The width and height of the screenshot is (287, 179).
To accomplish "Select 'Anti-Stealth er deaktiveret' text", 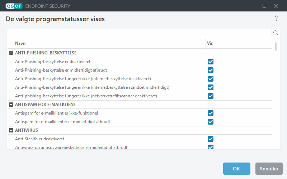I will (x=39, y=139).
